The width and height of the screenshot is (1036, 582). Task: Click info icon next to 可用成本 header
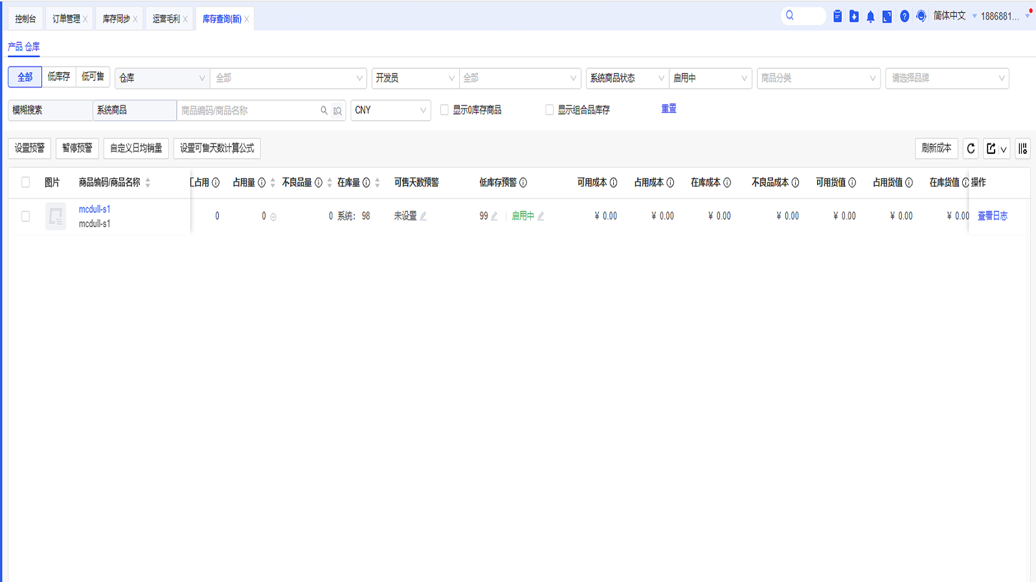[613, 182]
